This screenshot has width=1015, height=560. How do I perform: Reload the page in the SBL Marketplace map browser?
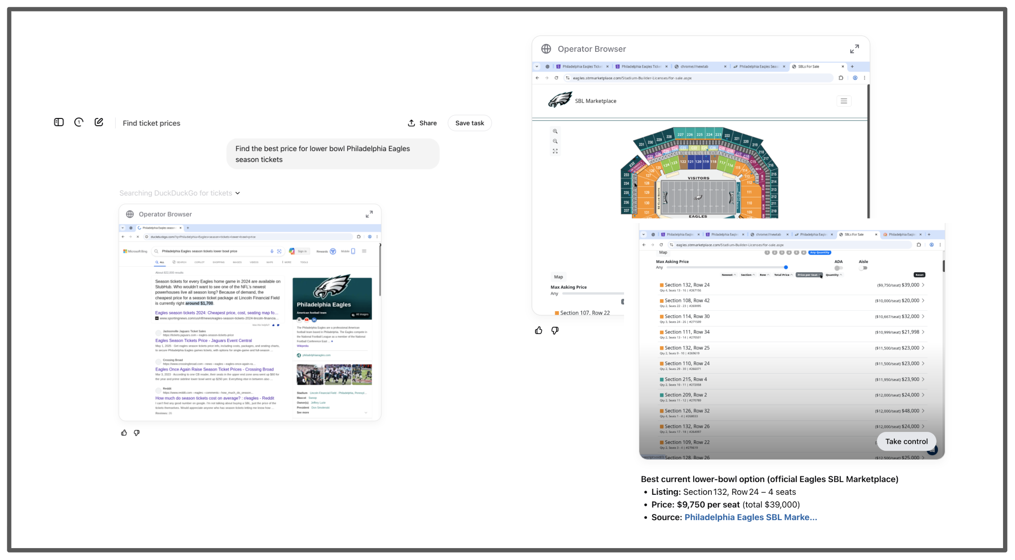pyautogui.click(x=556, y=78)
